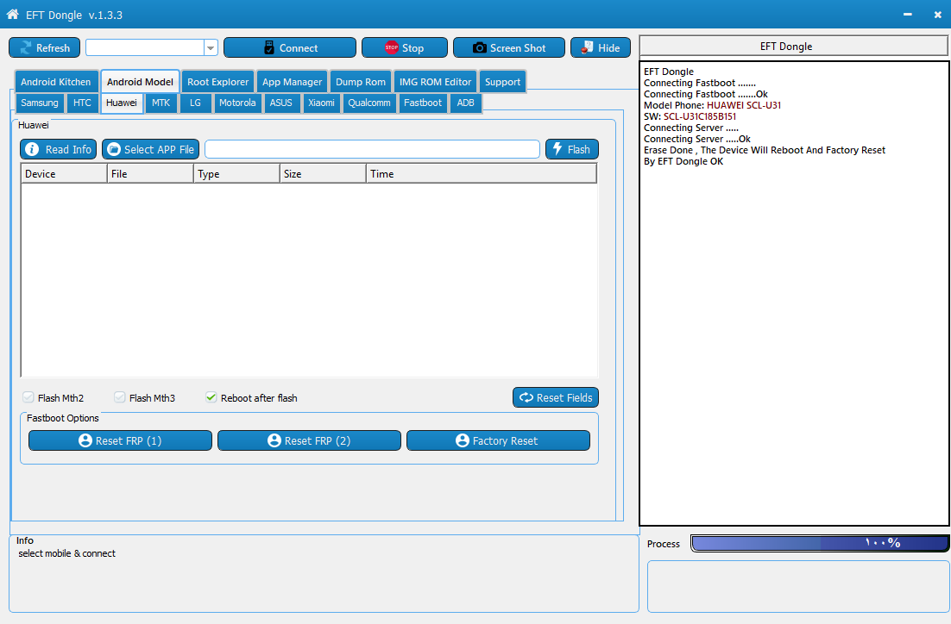Click the Select APP File button label
Screen dimensions: 951x624
point(159,150)
